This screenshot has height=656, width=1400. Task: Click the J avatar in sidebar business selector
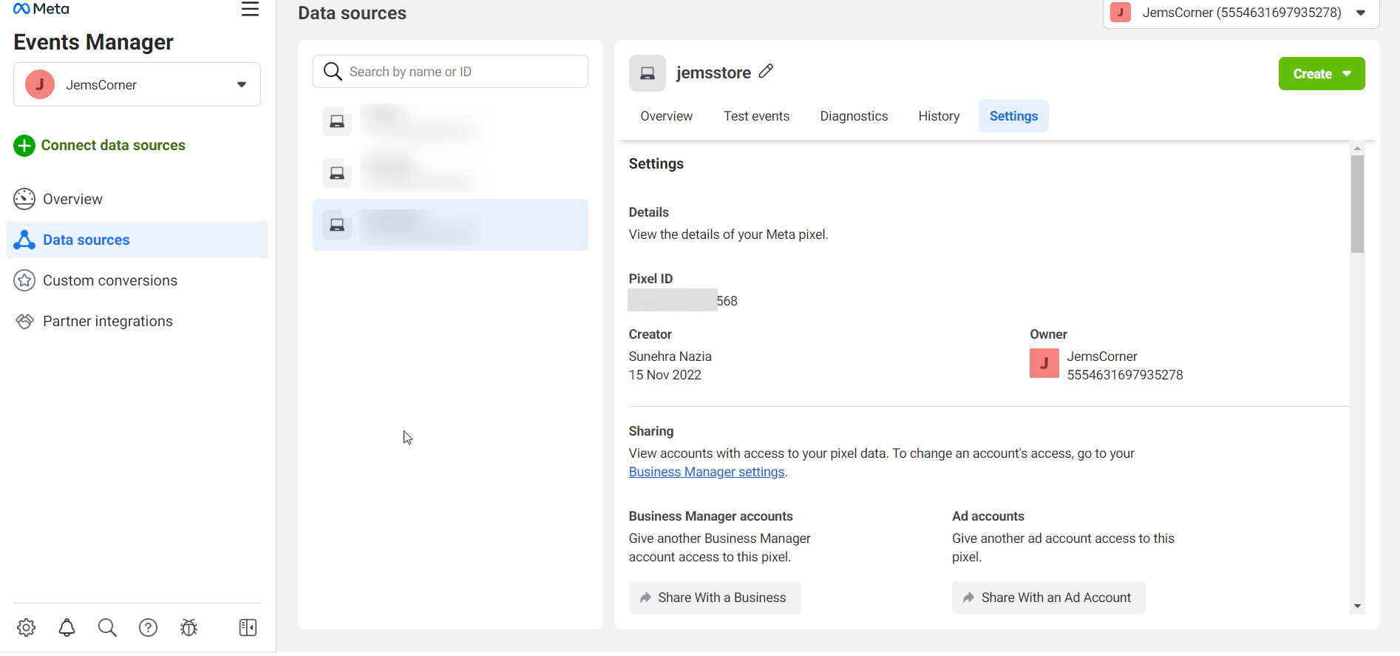coord(40,84)
